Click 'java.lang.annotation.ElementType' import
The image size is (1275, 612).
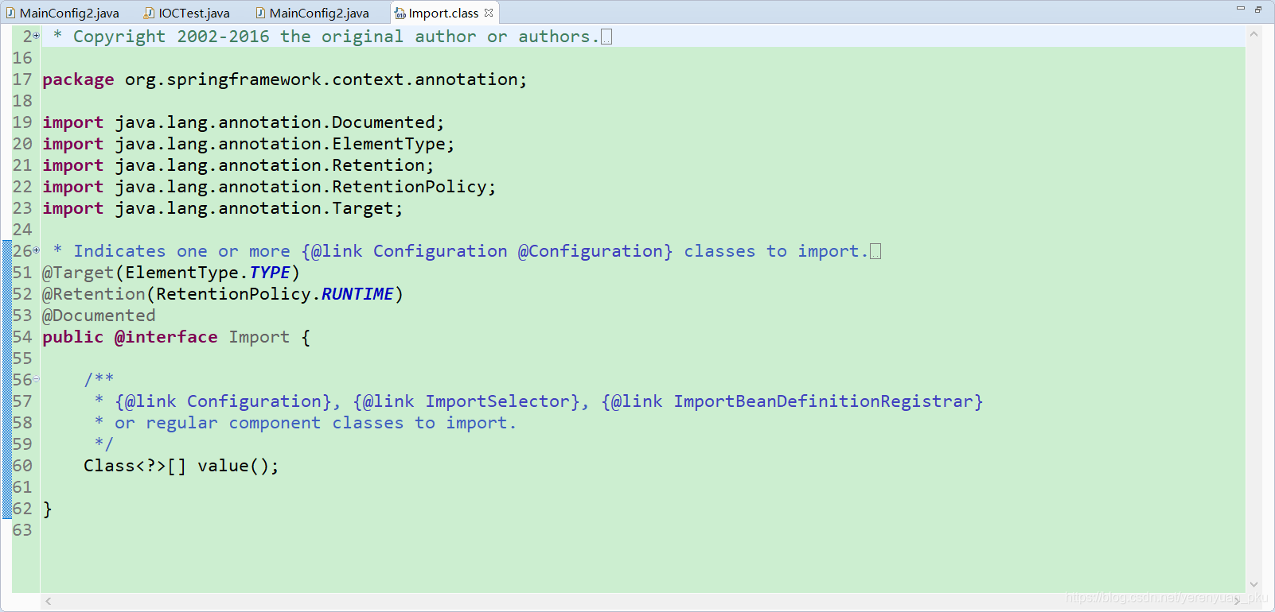tap(280, 144)
